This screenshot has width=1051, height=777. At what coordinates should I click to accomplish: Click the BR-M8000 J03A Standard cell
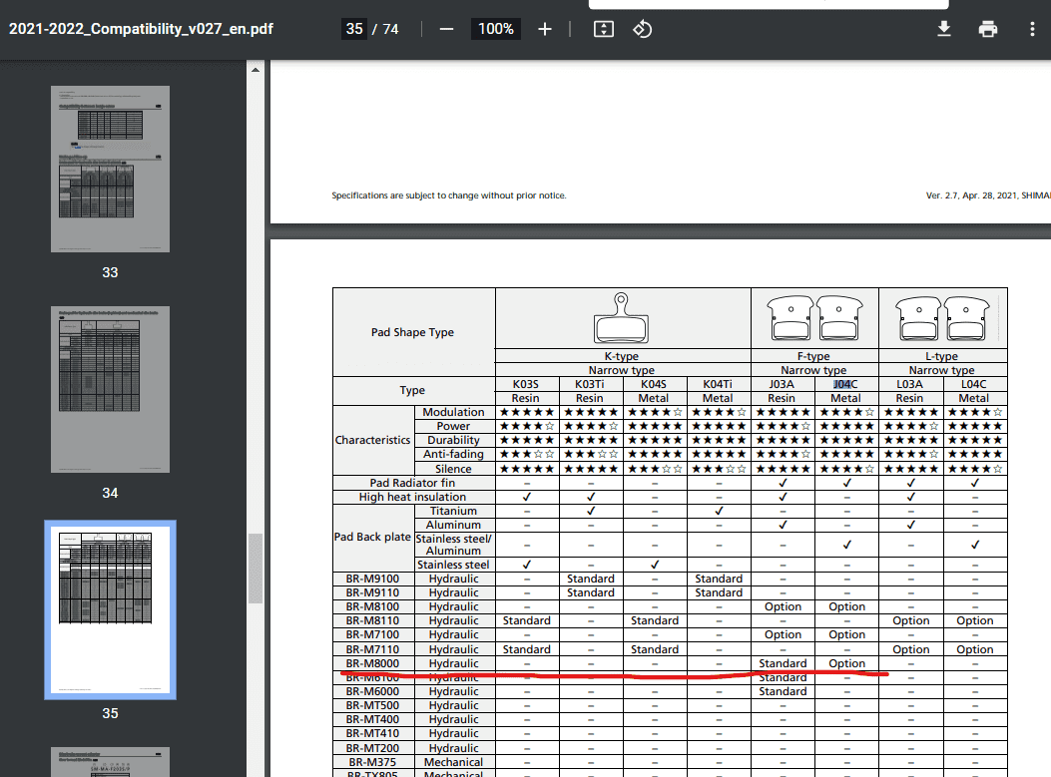(x=783, y=664)
